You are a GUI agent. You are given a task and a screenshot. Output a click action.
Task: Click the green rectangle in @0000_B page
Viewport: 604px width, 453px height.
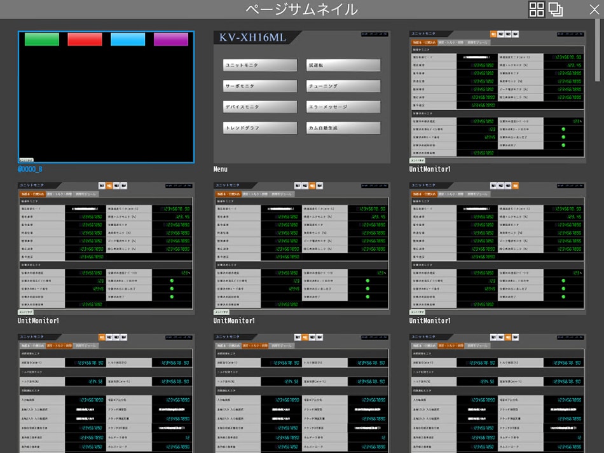[x=42, y=39]
